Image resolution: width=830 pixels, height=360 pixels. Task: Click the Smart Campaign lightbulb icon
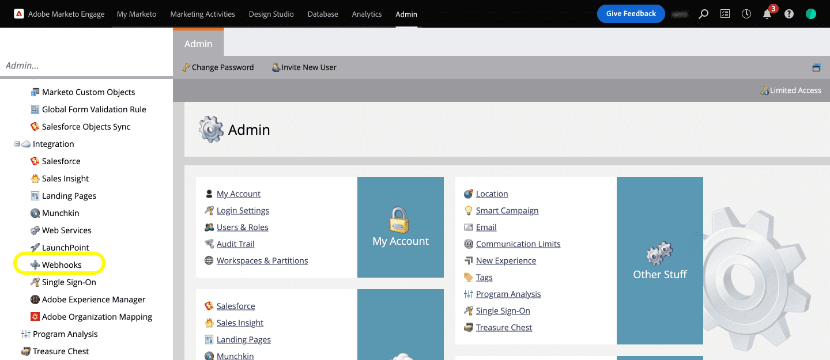[x=469, y=211]
